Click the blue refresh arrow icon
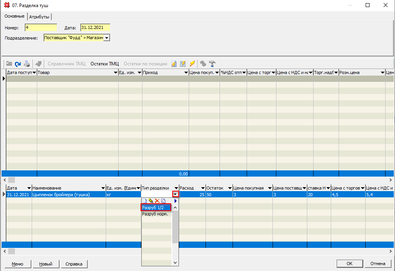The image size is (395, 271). pos(18,63)
